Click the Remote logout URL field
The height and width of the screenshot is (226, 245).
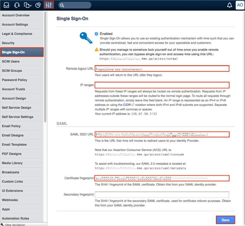click(x=162, y=69)
